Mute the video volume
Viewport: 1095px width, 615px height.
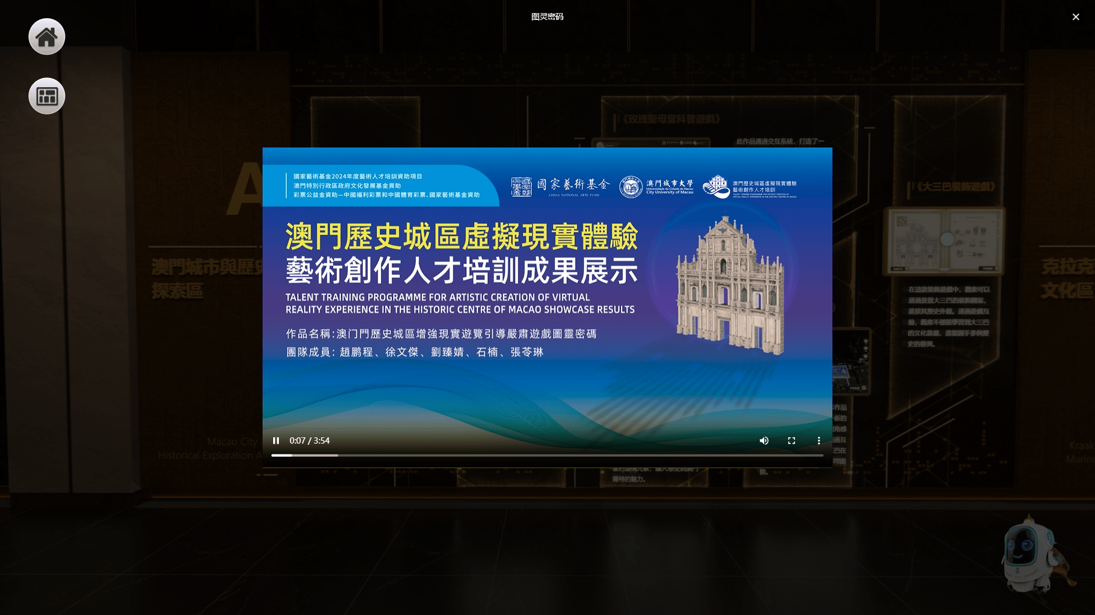pyautogui.click(x=764, y=441)
